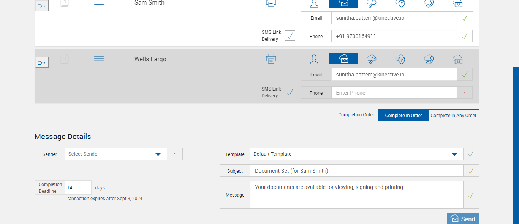Click merge arrow button beside Wells Fargo
Screen dimensions: 519x224
[x=42, y=62]
